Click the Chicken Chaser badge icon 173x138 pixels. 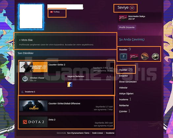click(25, 79)
